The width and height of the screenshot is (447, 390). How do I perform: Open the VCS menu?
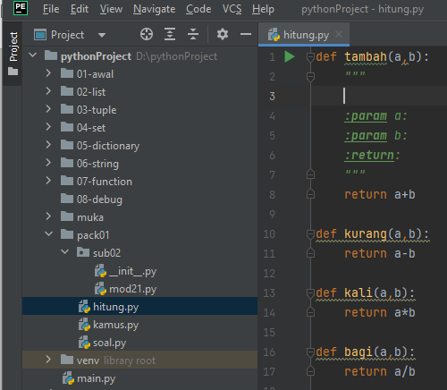232,9
